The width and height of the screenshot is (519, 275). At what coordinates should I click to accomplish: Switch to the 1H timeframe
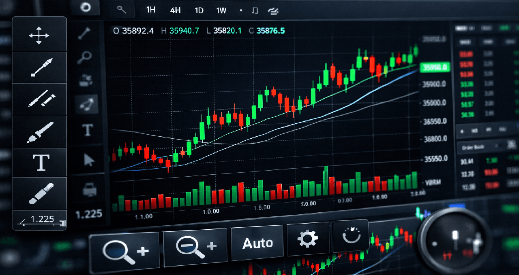point(150,11)
